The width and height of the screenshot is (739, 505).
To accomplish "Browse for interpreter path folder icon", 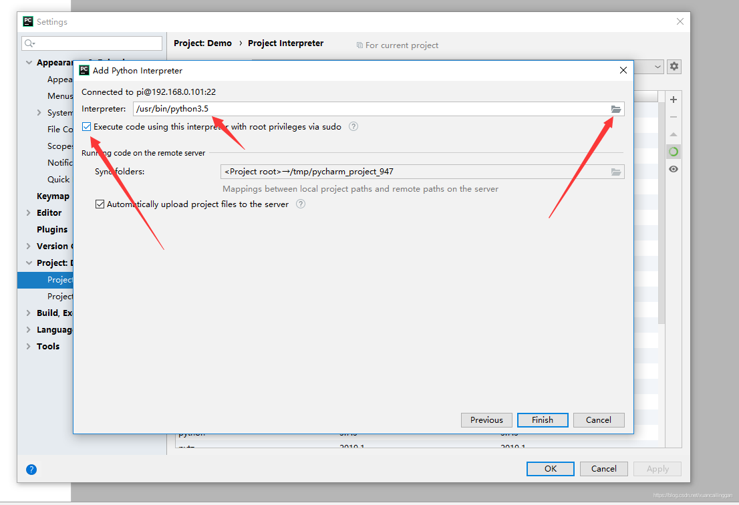I will 616,109.
